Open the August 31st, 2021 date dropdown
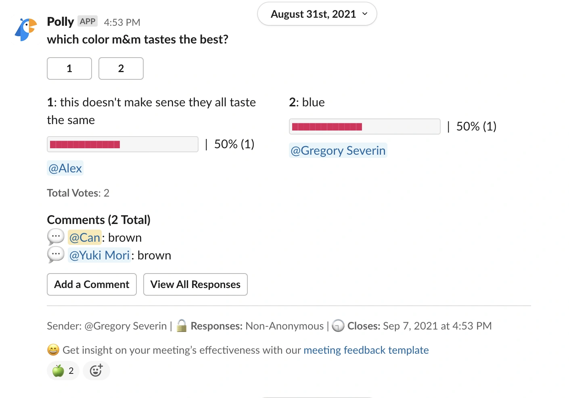569x398 pixels. (317, 14)
